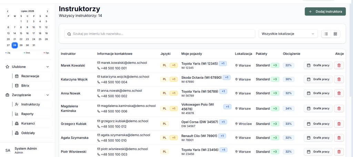Image resolution: width=353 pixels, height=157 pixels.
Task: Open Grafik pracy for Anna Nowak
Action: (x=318, y=93)
